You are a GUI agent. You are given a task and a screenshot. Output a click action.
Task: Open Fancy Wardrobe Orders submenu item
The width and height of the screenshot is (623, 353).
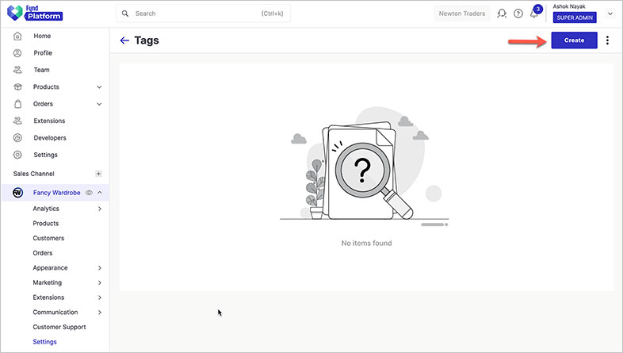point(43,253)
